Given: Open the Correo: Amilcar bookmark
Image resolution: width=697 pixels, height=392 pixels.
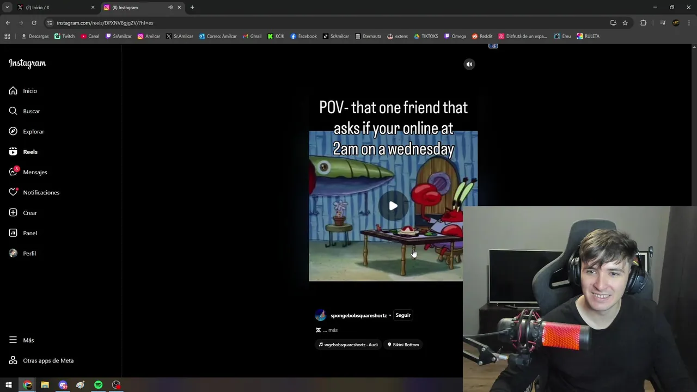Looking at the screenshot, I should (x=218, y=36).
